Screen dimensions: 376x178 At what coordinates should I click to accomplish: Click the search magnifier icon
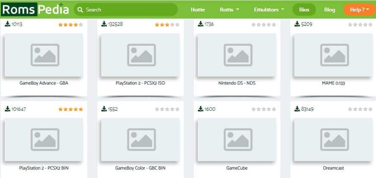coord(80,10)
